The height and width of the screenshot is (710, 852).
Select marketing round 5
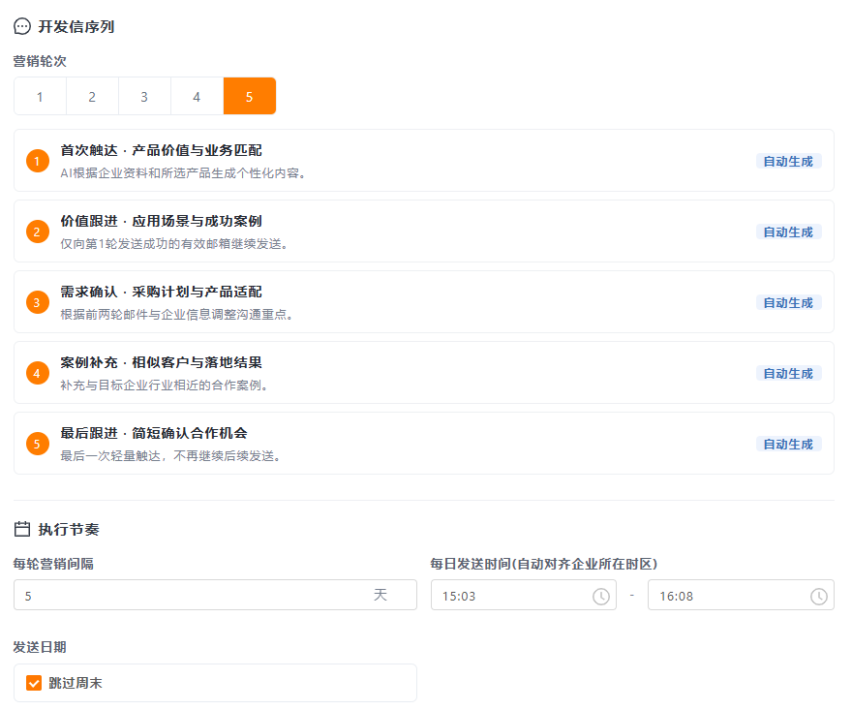250,96
